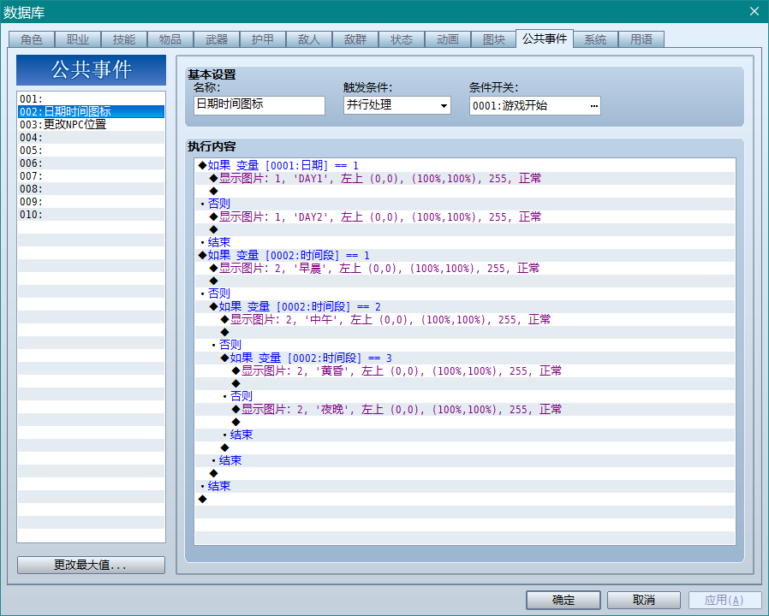This screenshot has height=616, width=769.
Task: Open the 系统 tab
Action: [595, 39]
